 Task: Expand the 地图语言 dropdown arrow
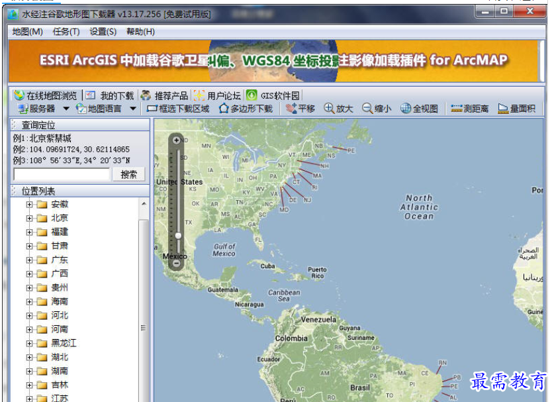[133, 109]
